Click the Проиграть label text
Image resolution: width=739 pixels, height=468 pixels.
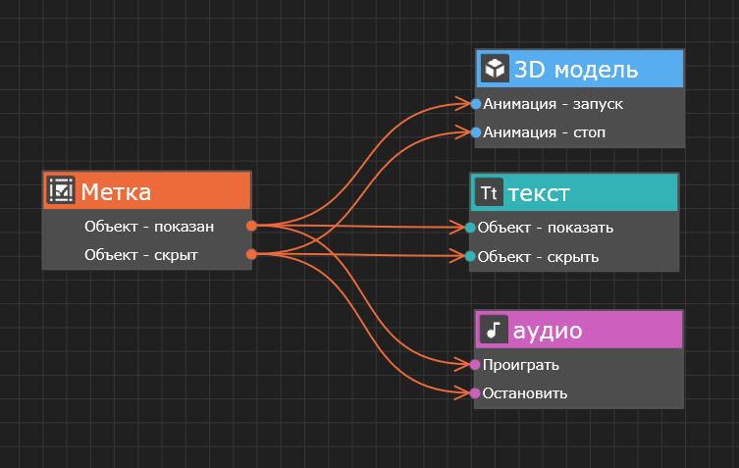tap(521, 365)
